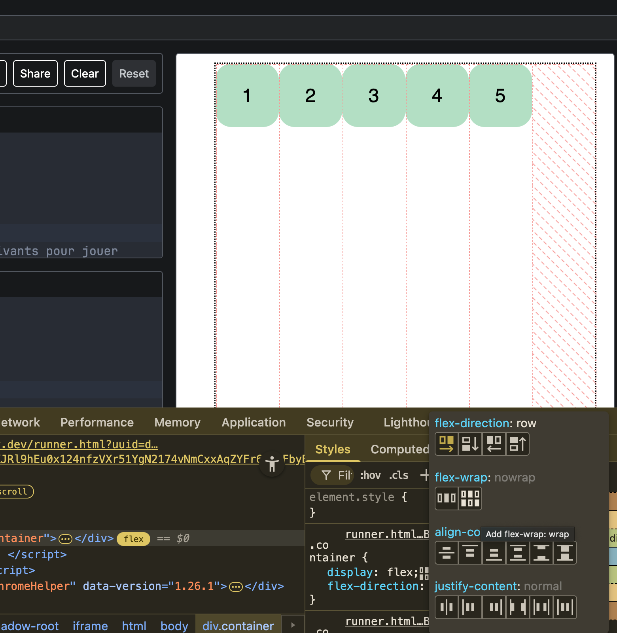617x633 pixels.
Task: Set justify-content to flex-end icon
Action: point(494,607)
